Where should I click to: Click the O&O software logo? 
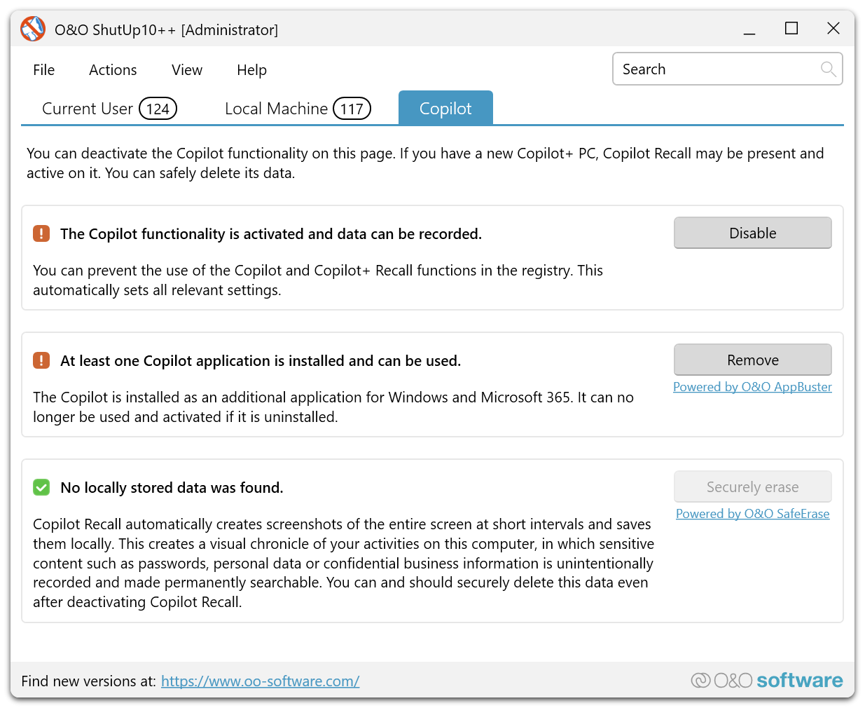766,680
